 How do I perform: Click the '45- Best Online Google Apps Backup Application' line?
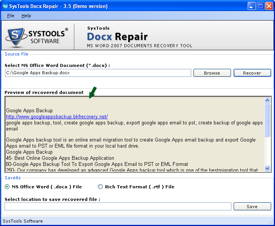pyautogui.click(x=60, y=158)
